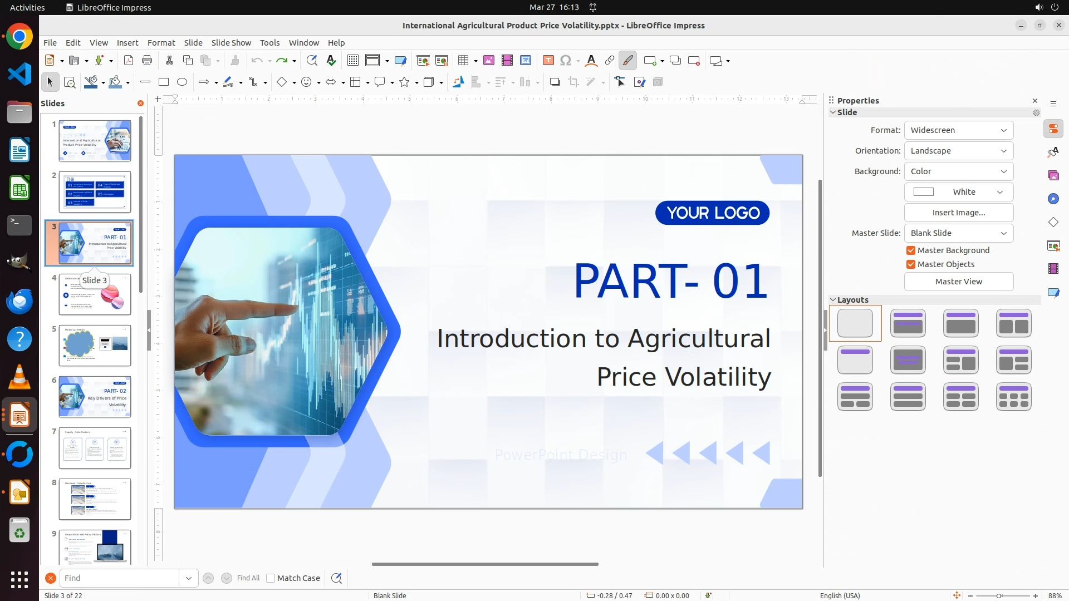Click the Print icon in toolbar
Image resolution: width=1069 pixels, height=601 pixels.
coord(147,61)
